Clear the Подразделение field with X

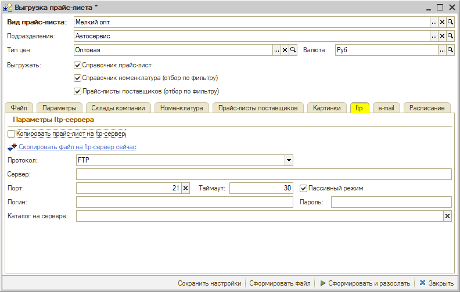[x=442, y=36]
